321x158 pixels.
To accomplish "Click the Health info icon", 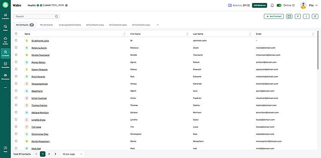I will tap(41, 5).
